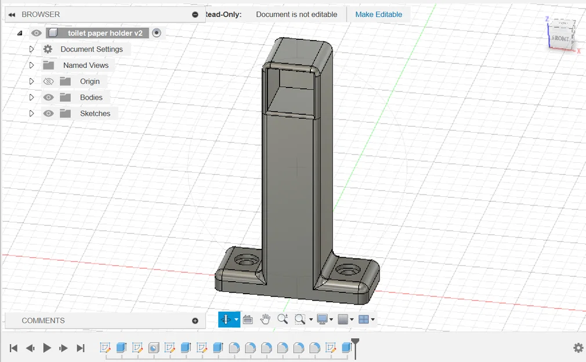This screenshot has width=586, height=362.
Task: Open the Orbit tool dropdown arrow
Action: coord(236,320)
